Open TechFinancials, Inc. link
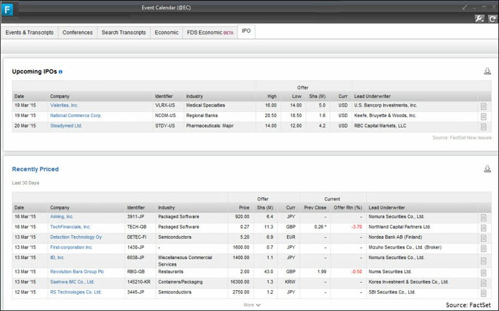This screenshot has width=499, height=311. [70, 226]
